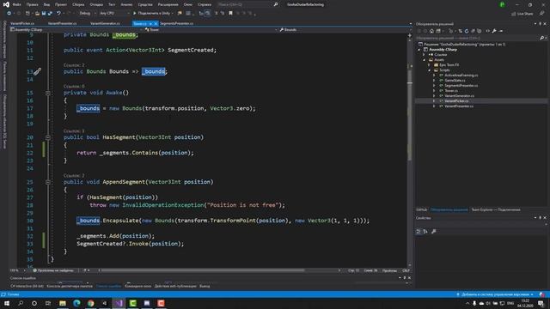This screenshot has width=550, height=309.
Task: Click the screwdriver quick actions icon at line 13
Action: [37, 71]
